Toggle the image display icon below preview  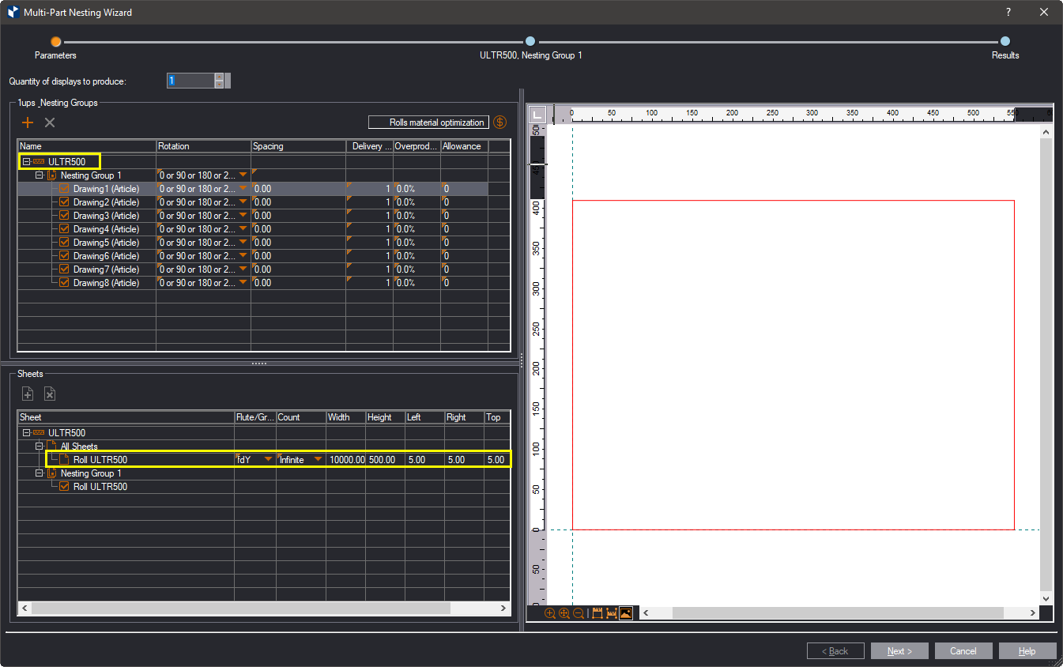625,613
